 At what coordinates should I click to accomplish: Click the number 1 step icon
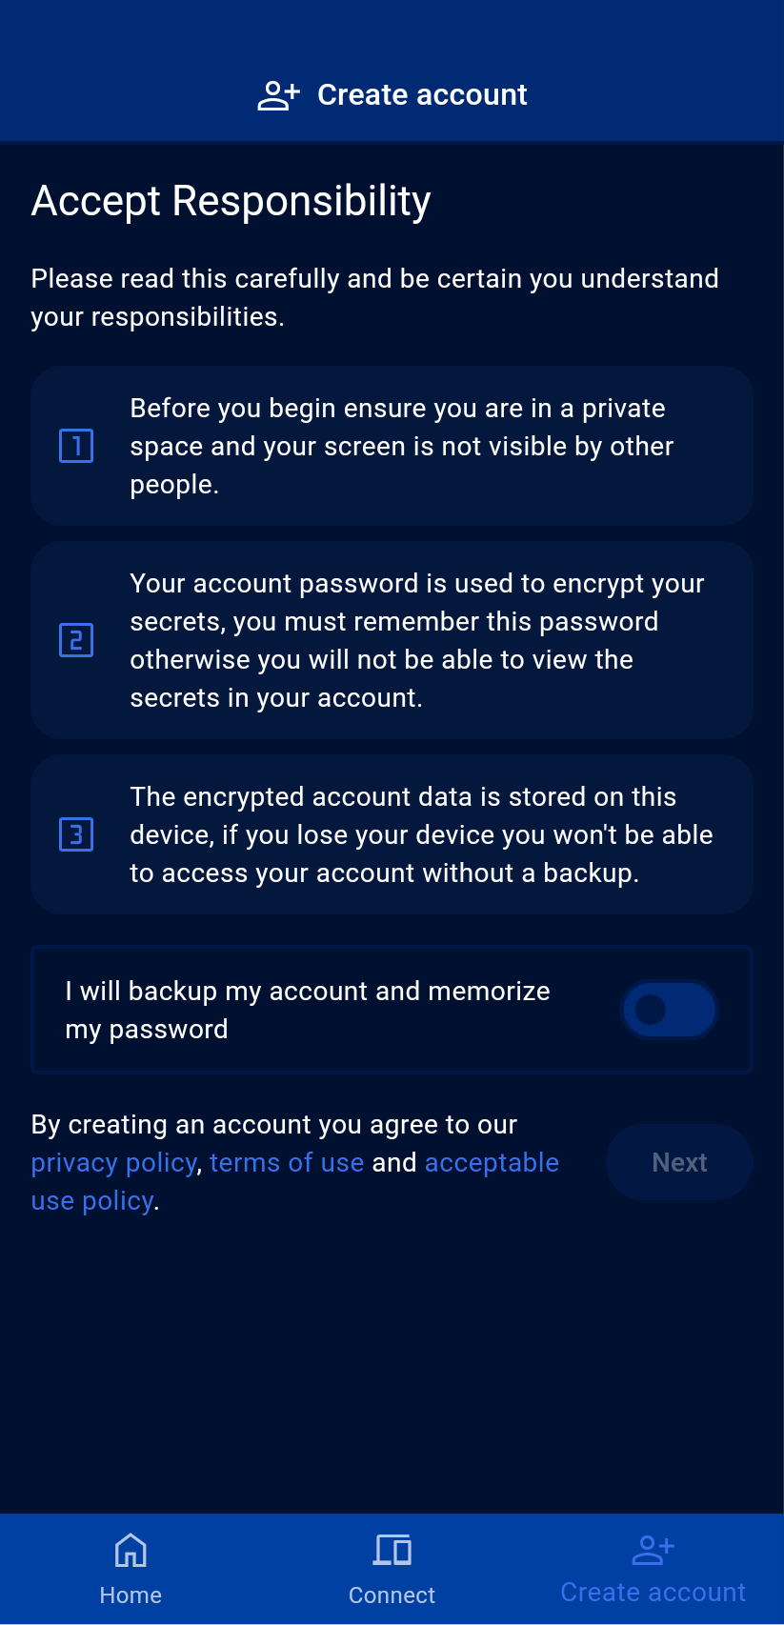tap(76, 446)
